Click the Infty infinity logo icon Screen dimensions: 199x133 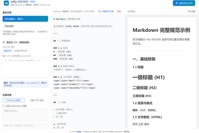coord(6,3)
